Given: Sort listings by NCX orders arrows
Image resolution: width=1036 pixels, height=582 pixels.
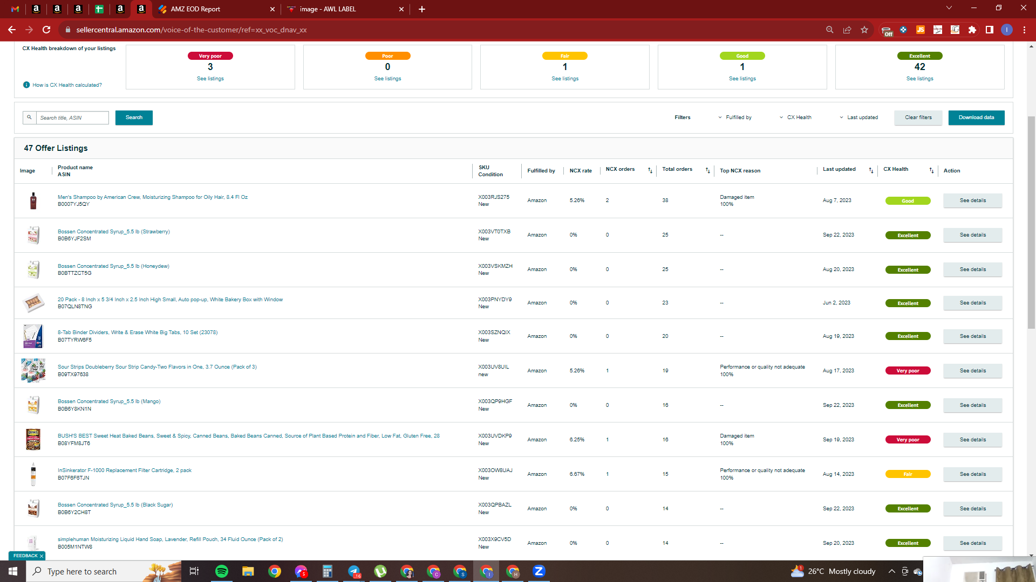Looking at the screenshot, I should point(650,170).
